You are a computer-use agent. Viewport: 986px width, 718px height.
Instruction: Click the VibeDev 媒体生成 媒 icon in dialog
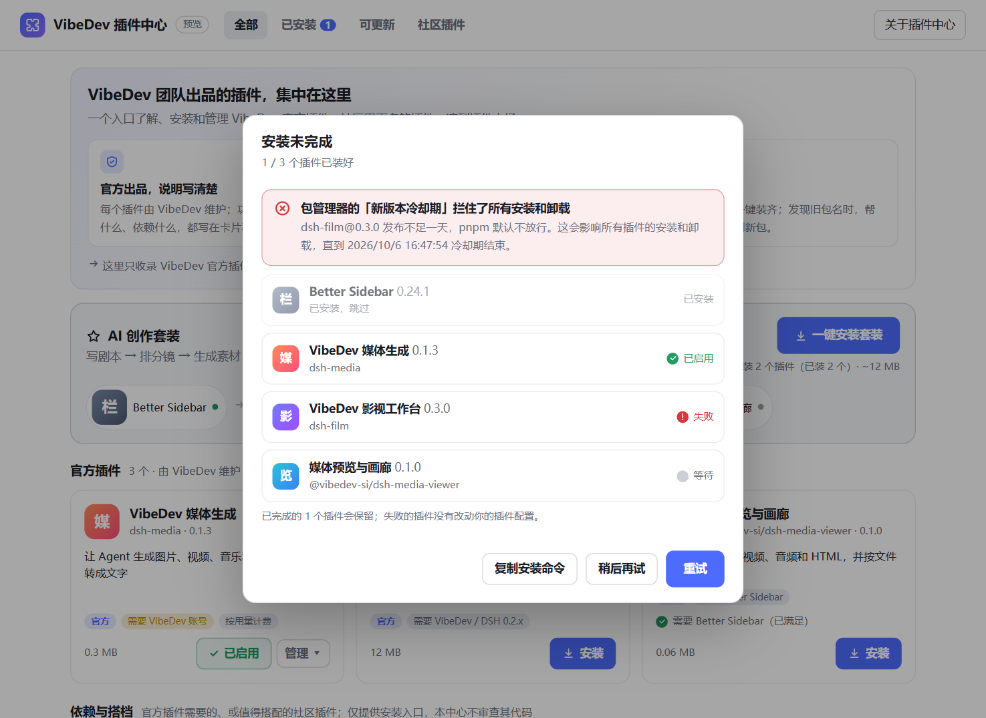click(x=286, y=358)
